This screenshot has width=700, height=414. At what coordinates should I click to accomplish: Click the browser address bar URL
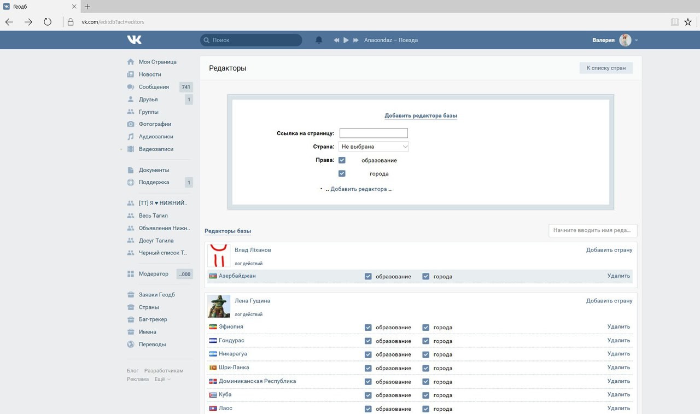point(113,22)
